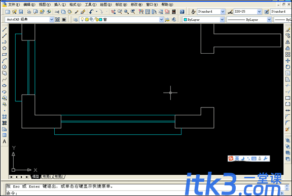
Task: Open the ByLayer linetype dropdown
Action: 269,19
